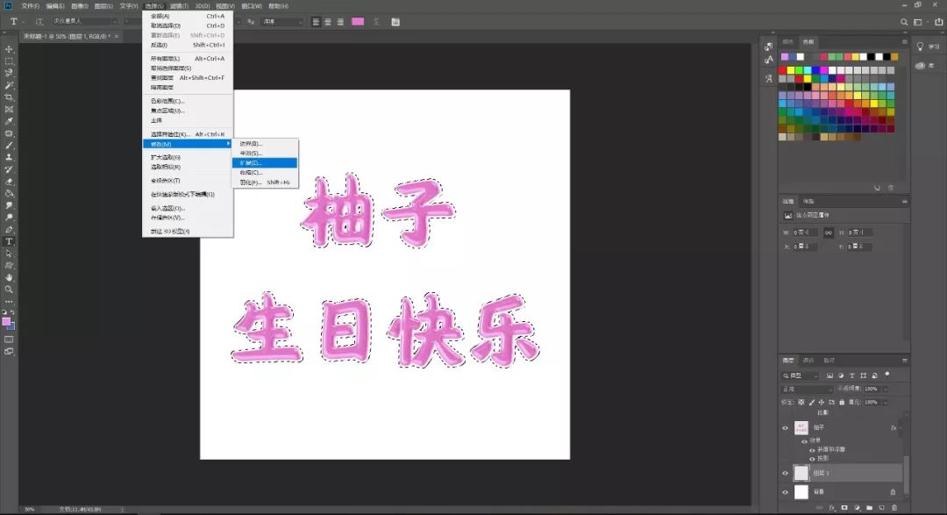
Task: Click the pink text color swatch
Action: (358, 21)
